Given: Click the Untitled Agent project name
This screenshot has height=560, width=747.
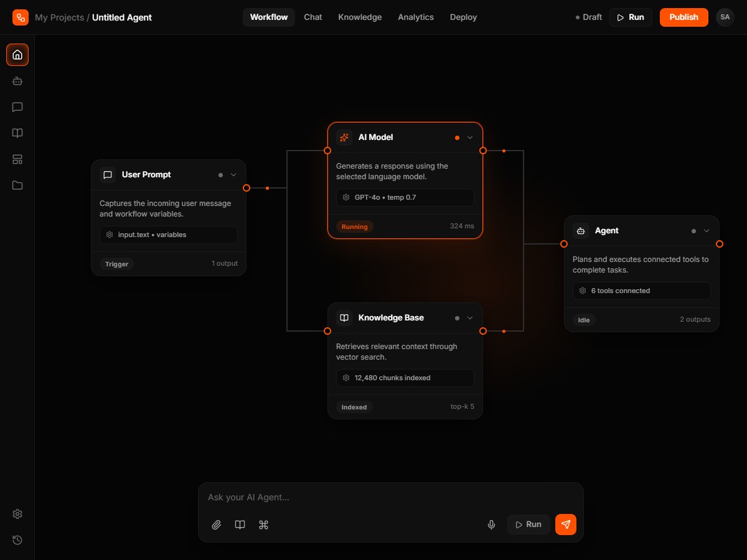Looking at the screenshot, I should (x=122, y=17).
